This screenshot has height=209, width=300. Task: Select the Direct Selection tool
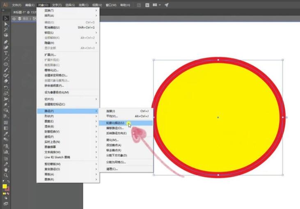click(x=6, y=24)
